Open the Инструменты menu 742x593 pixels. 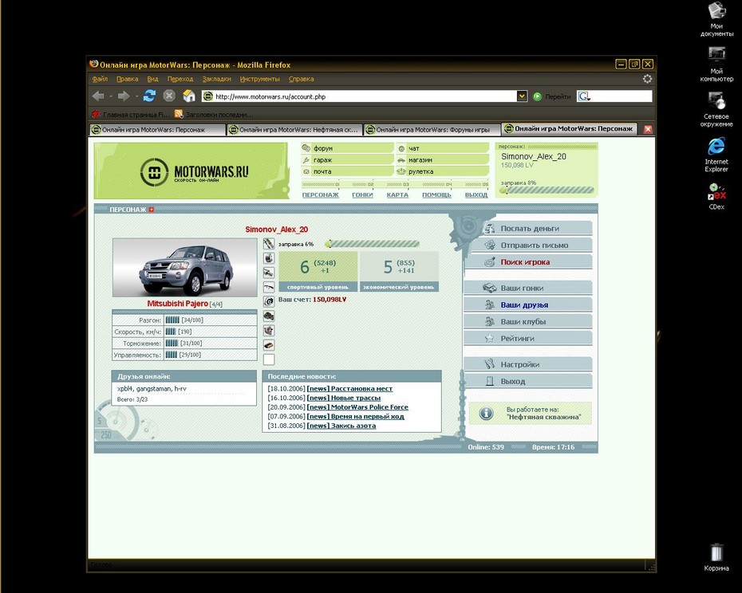260,79
